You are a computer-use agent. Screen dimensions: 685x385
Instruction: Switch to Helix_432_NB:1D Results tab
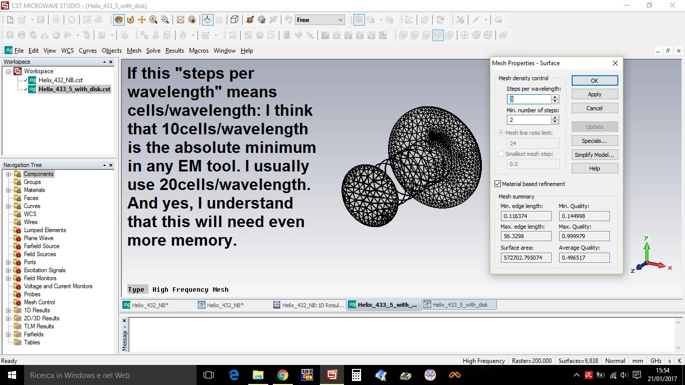click(x=309, y=305)
